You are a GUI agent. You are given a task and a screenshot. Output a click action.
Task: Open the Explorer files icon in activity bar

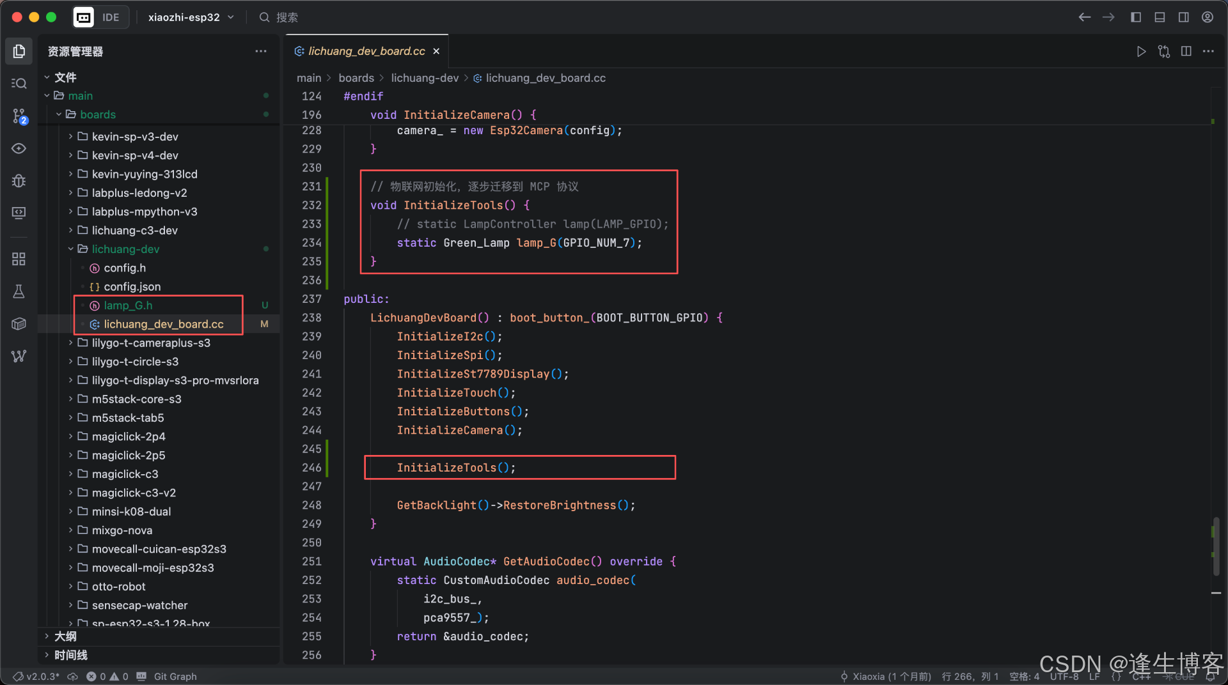(x=19, y=51)
